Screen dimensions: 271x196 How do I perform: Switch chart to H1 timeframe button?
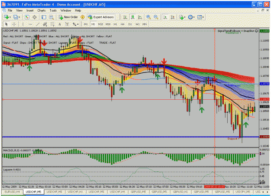click(115, 24)
